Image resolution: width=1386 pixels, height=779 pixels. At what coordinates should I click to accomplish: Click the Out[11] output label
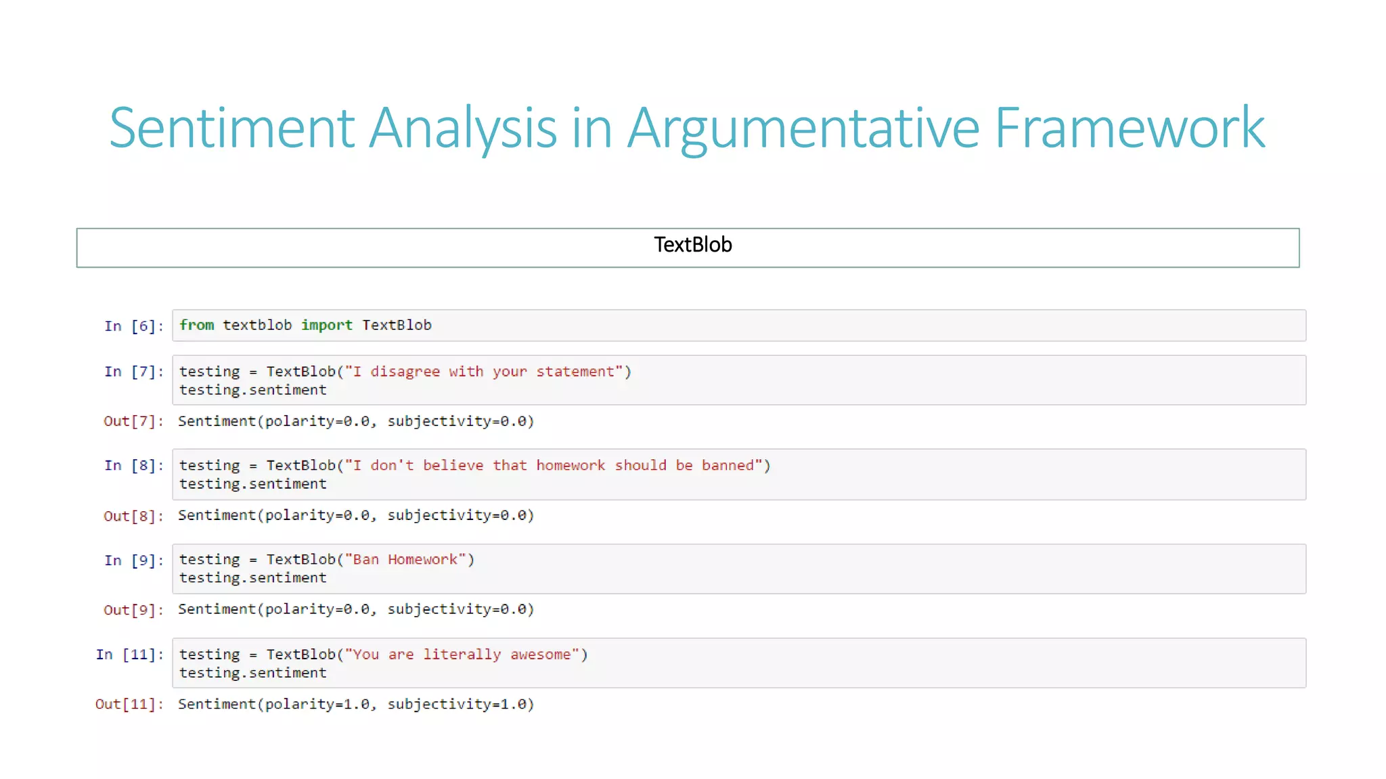pyautogui.click(x=129, y=704)
